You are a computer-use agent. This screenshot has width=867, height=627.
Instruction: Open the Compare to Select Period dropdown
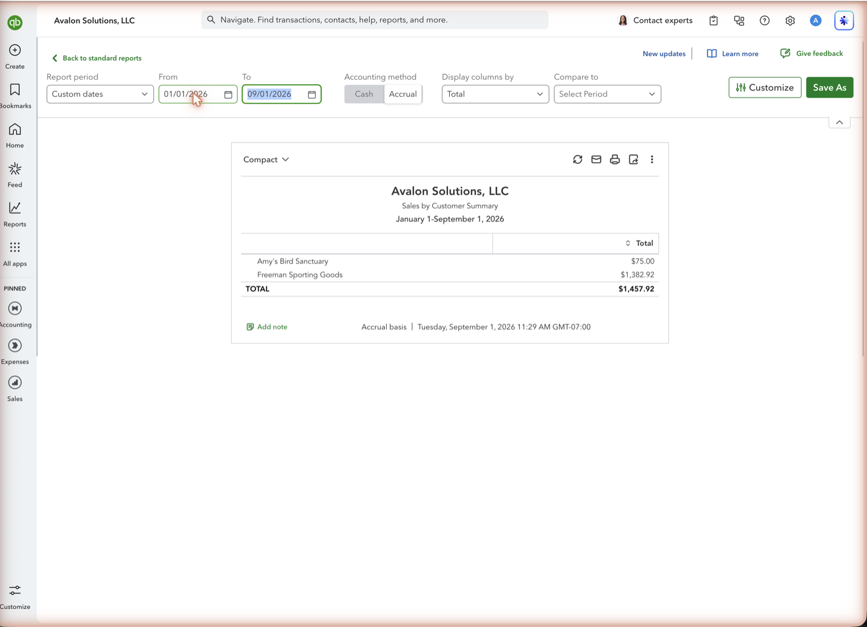point(607,94)
